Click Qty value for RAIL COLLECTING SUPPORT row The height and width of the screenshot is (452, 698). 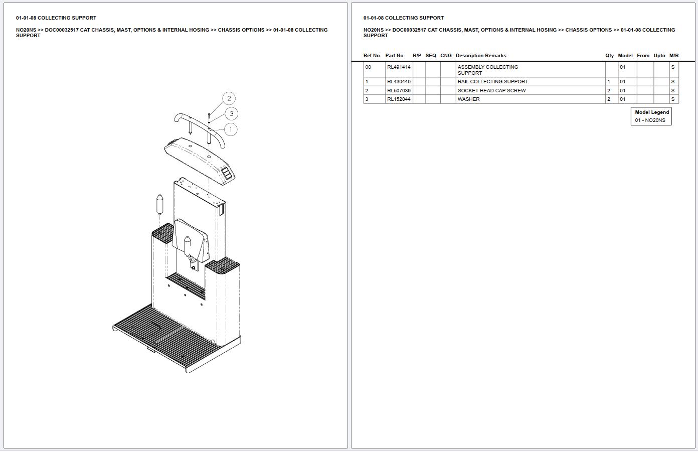pyautogui.click(x=609, y=81)
